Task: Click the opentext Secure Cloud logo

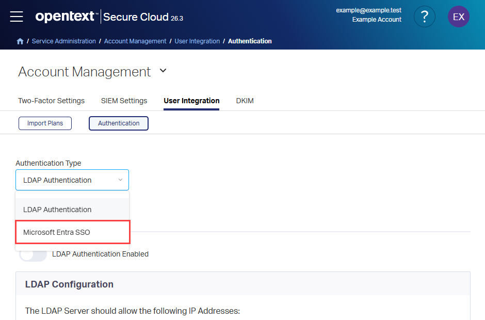Action: pyautogui.click(x=109, y=17)
